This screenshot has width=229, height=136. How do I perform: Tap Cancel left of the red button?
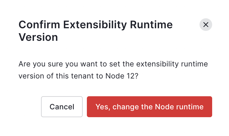tap(62, 107)
